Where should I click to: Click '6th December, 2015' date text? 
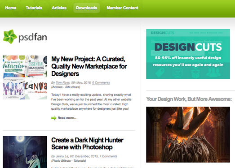click(84, 156)
